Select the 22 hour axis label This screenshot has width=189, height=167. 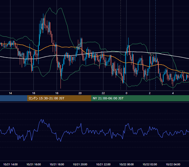pyautogui.click(x=103, y=93)
